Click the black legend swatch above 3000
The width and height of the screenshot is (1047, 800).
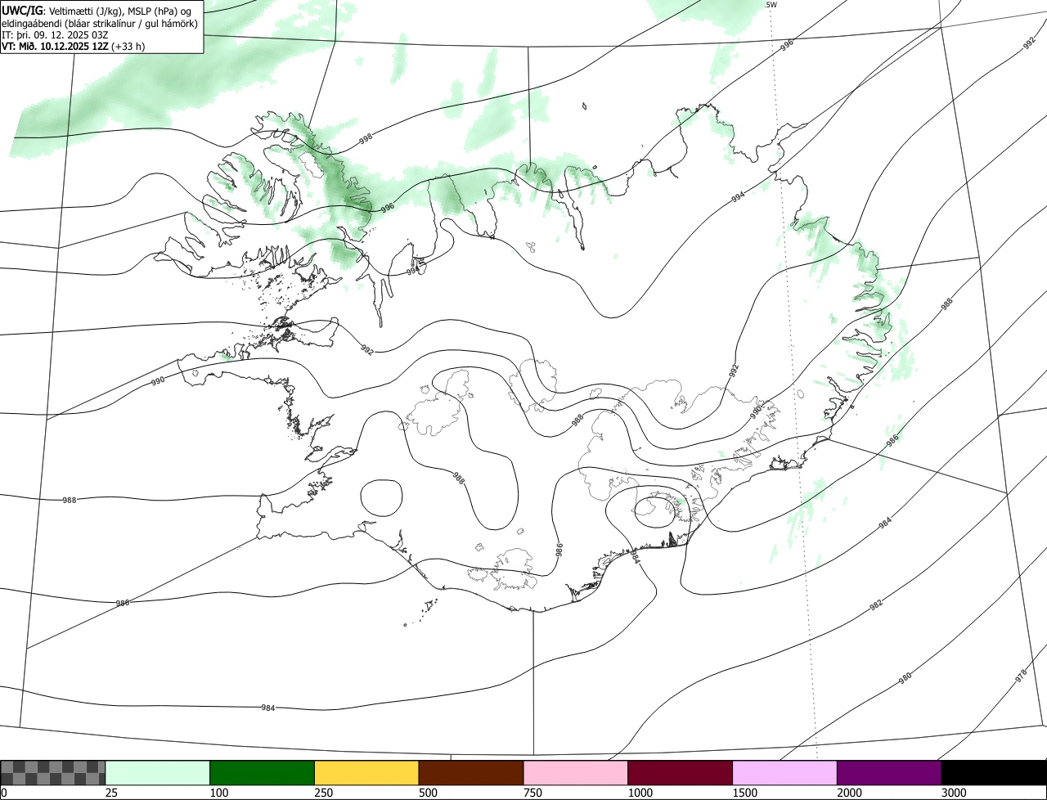tap(994, 773)
